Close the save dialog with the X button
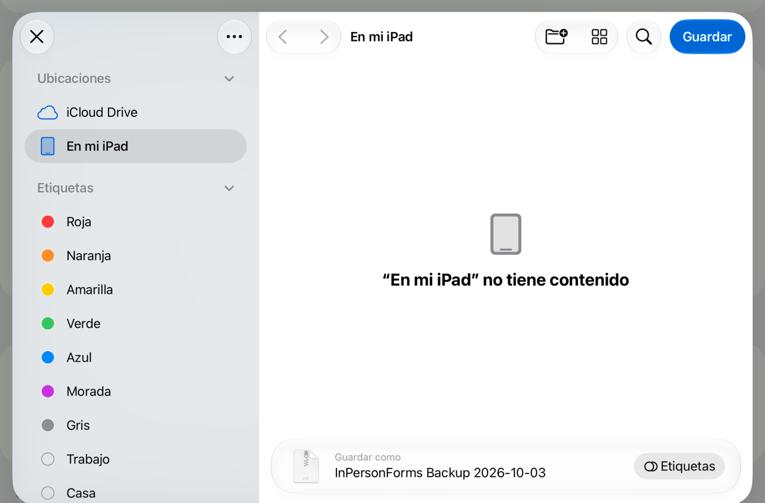Screen dimensions: 765x503 coord(37,37)
